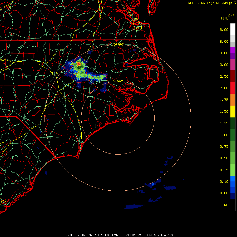This screenshot has height=237, width=237.
Task: Click the red storm core on radar
Action: click(x=78, y=64)
